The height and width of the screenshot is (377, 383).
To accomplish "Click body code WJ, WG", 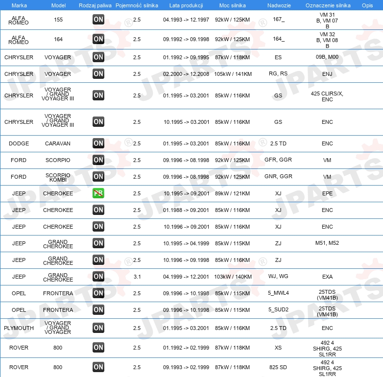I will pos(278,276).
